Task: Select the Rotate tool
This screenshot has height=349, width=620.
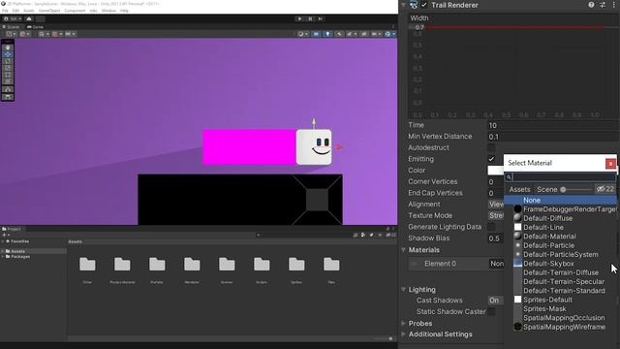Action: (8, 61)
